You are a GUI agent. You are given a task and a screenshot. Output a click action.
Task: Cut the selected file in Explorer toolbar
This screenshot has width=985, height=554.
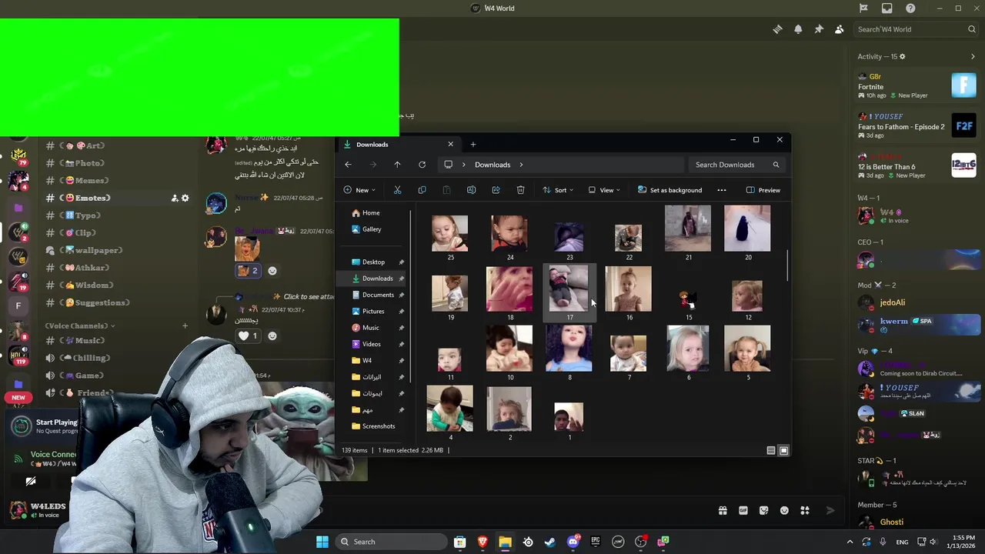tap(397, 190)
